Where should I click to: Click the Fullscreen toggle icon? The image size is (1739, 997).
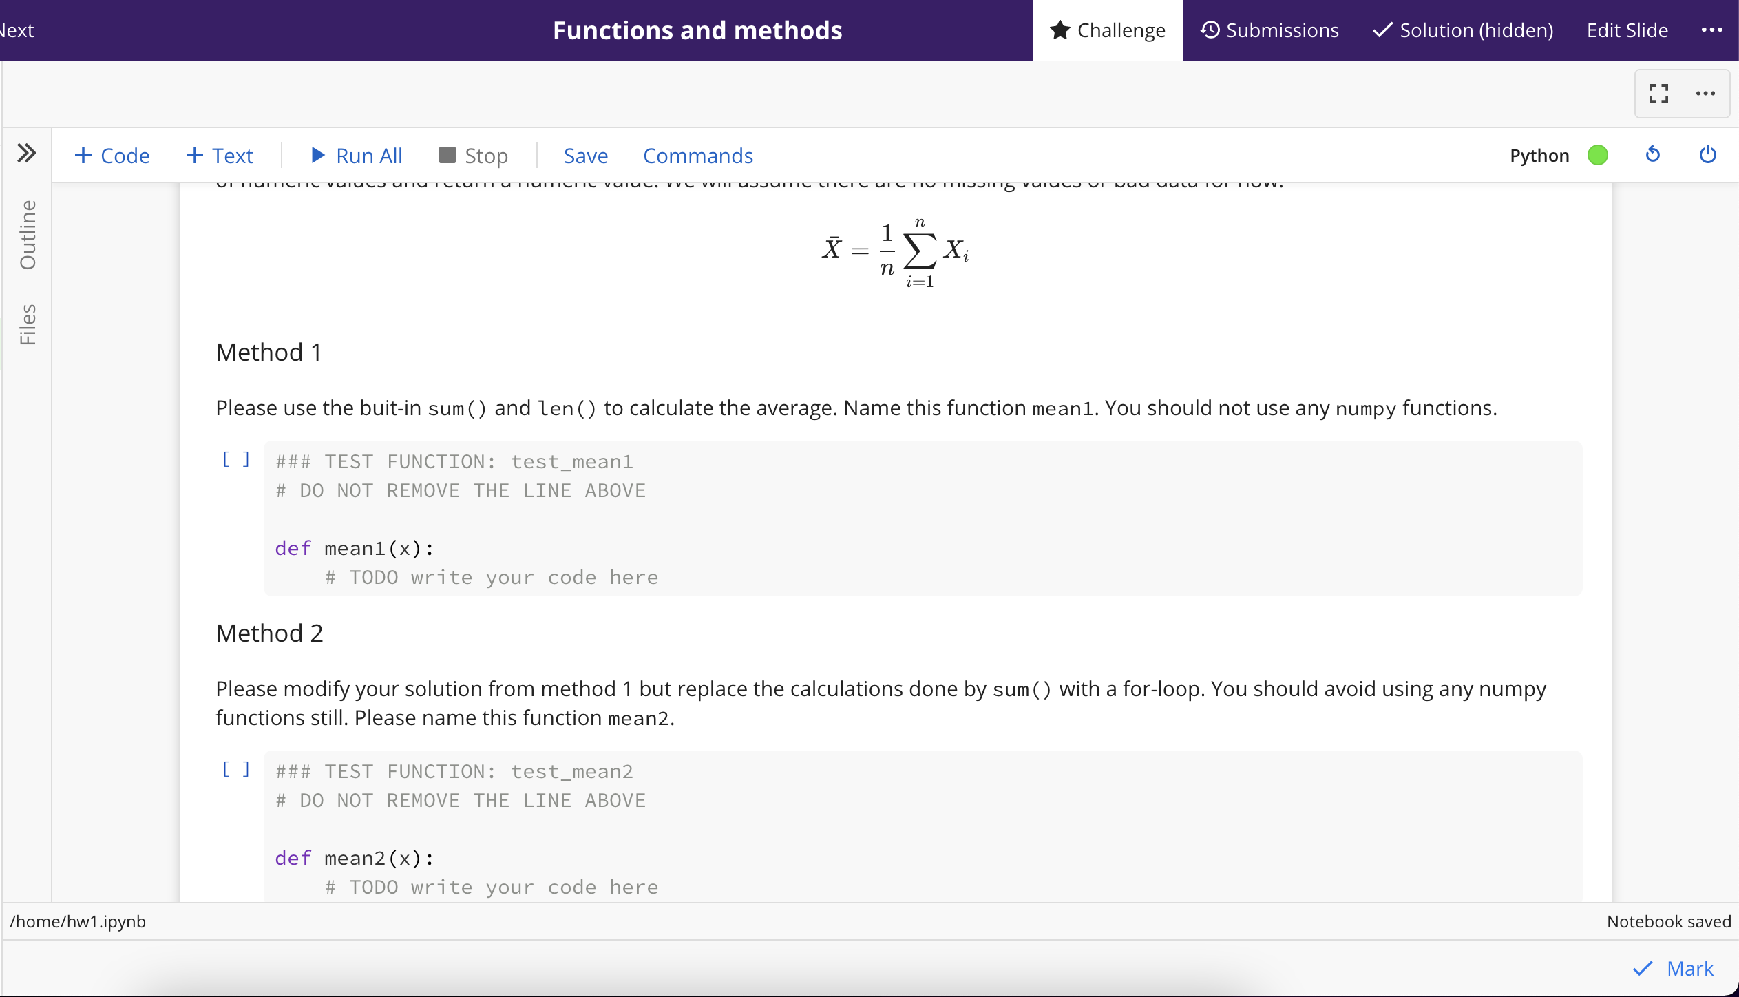click(x=1659, y=93)
